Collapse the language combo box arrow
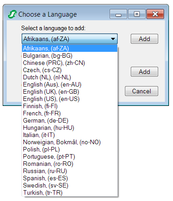173x201 pixels. tap(113, 39)
